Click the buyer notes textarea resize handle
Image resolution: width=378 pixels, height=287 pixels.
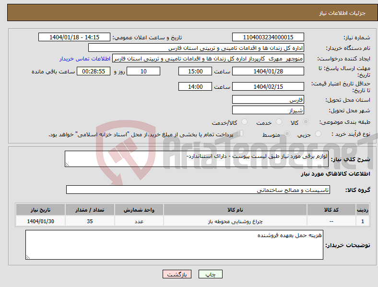28,257
